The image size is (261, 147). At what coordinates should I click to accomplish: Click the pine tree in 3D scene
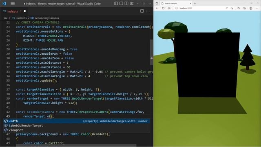pyautogui.click(x=248, y=57)
